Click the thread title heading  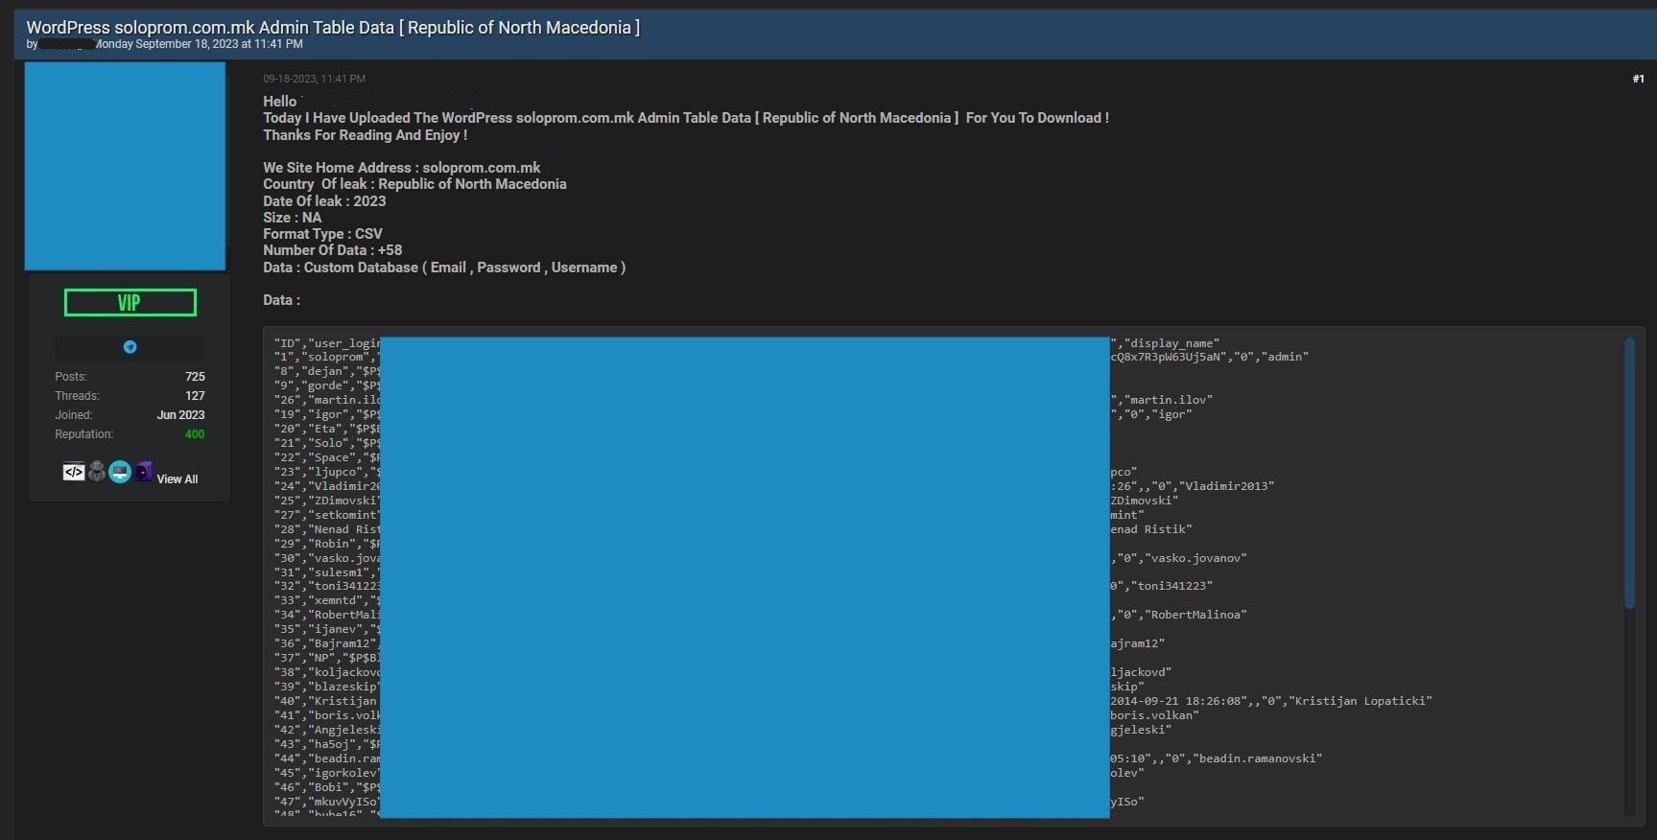click(333, 28)
